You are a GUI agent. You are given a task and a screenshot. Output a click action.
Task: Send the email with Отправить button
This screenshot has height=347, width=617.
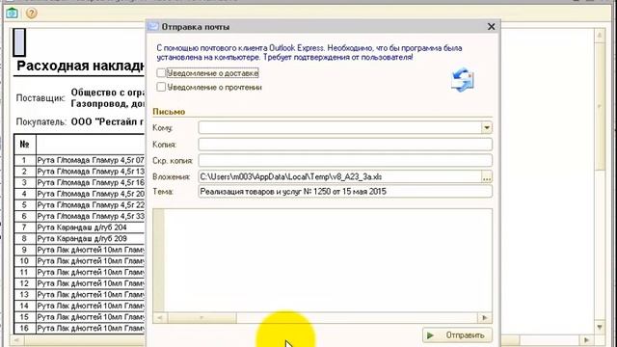[x=457, y=335]
